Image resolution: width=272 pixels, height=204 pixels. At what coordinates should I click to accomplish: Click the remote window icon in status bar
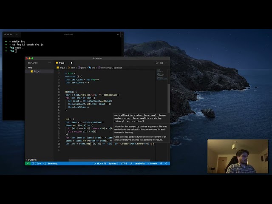tap(27, 163)
